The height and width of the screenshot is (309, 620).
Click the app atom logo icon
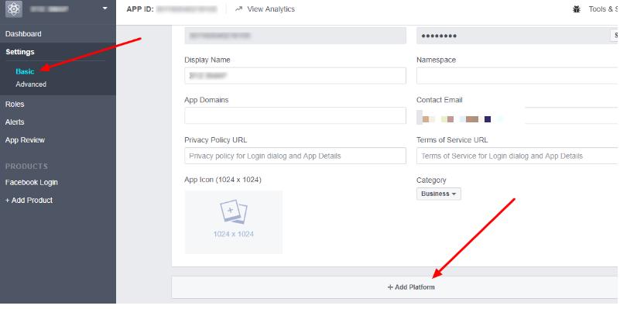click(13, 9)
